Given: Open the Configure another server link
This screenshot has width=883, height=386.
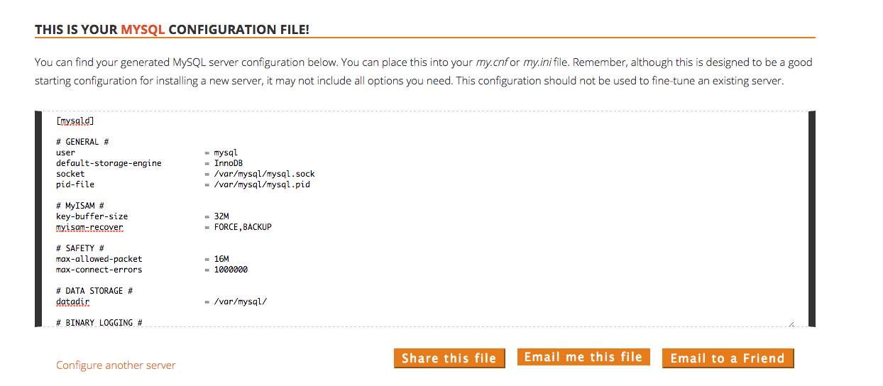Looking at the screenshot, I should tap(116, 365).
